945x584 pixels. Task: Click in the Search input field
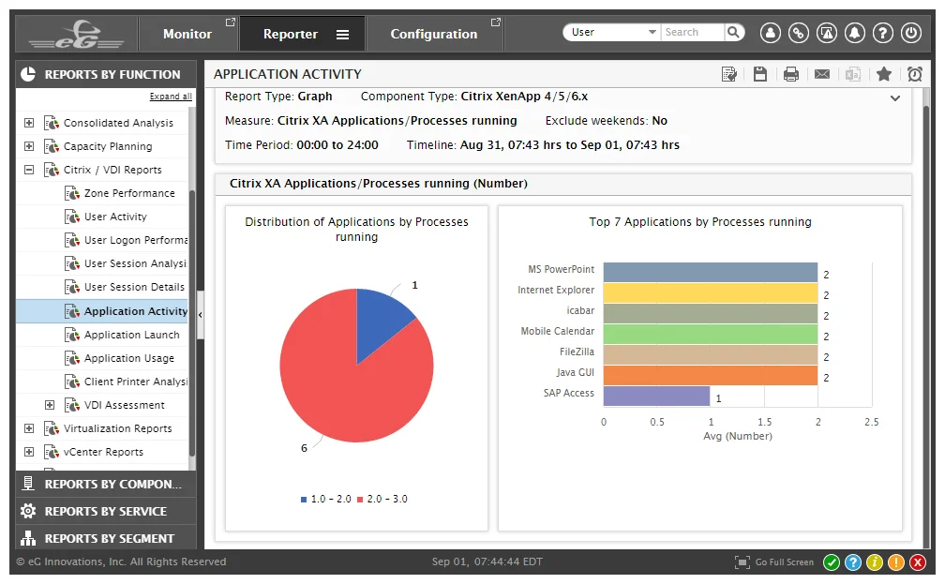pyautogui.click(x=693, y=32)
